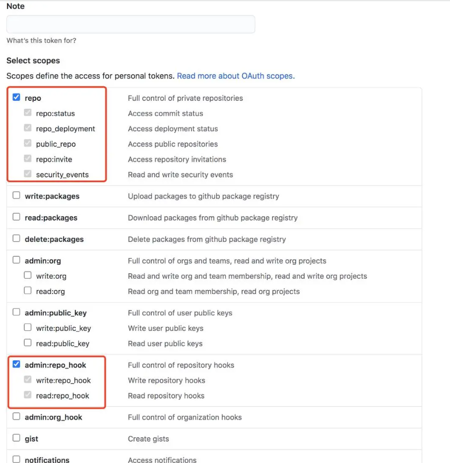450x463 pixels.
Task: Uncheck the admin:repo_hook scope
Action: tap(16, 365)
